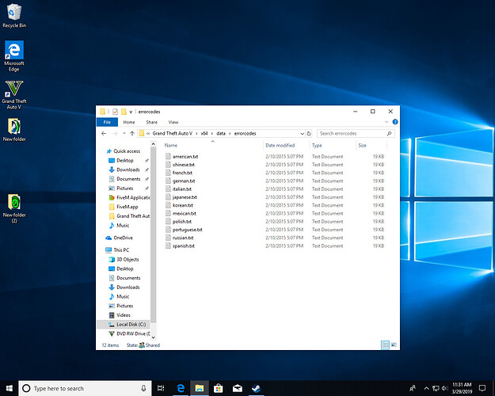Open the network status tray icon
Image resolution: width=495 pixels, height=396 pixels.
tap(436, 388)
